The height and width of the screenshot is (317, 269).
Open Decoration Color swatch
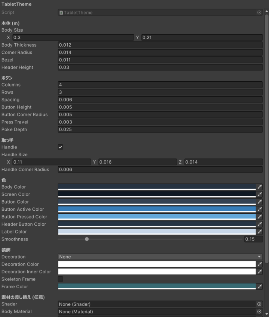point(157,264)
